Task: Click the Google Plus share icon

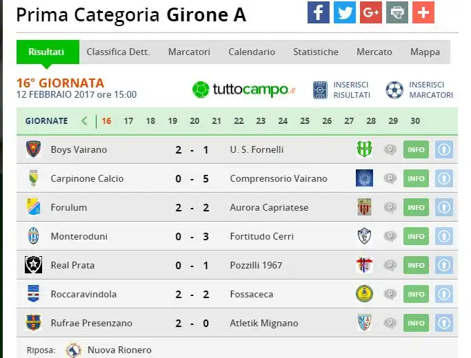Action: point(371,12)
